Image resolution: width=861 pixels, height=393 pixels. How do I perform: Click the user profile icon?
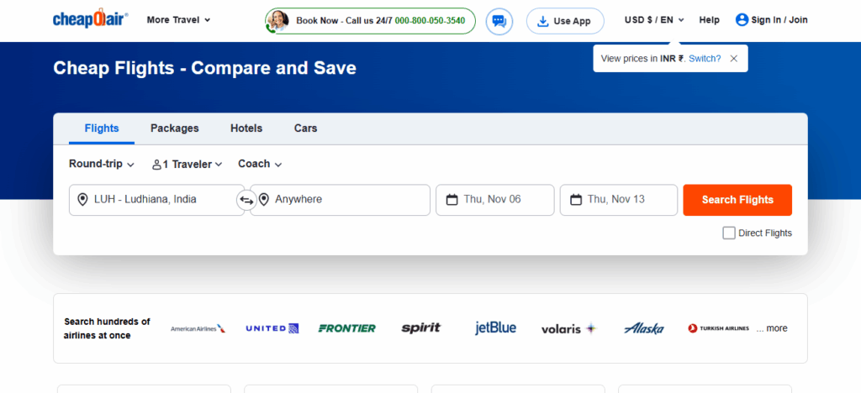742,19
